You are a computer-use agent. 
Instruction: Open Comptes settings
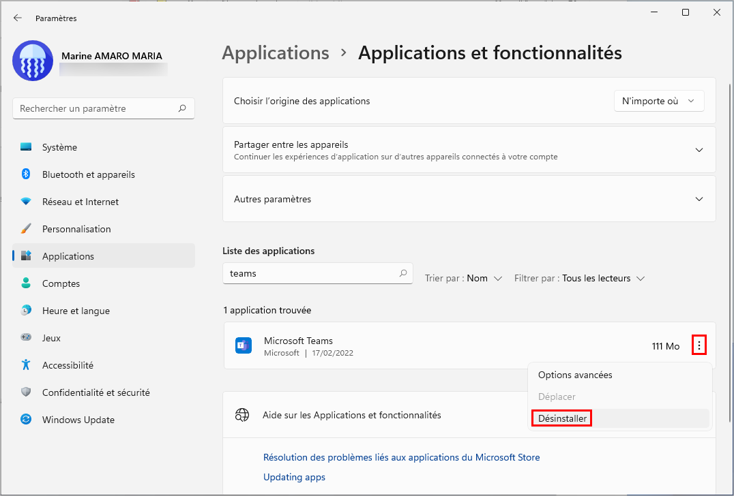[104, 283]
